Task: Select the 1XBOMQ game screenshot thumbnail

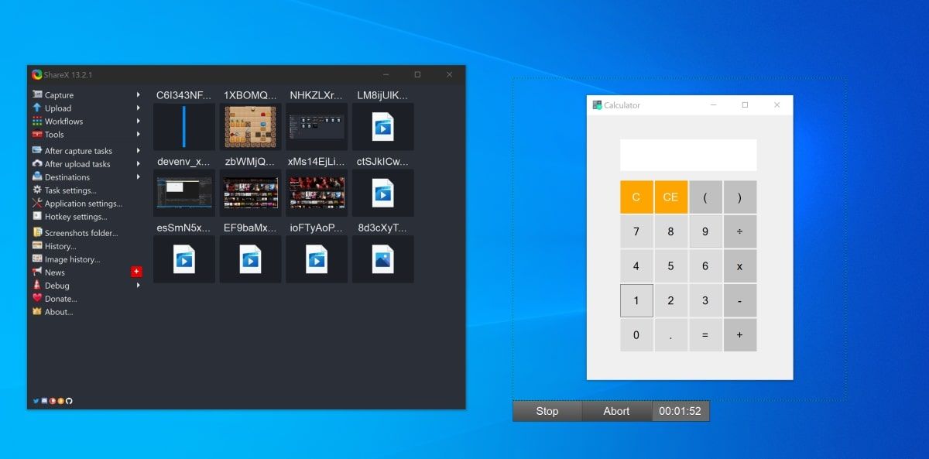Action: click(x=251, y=127)
